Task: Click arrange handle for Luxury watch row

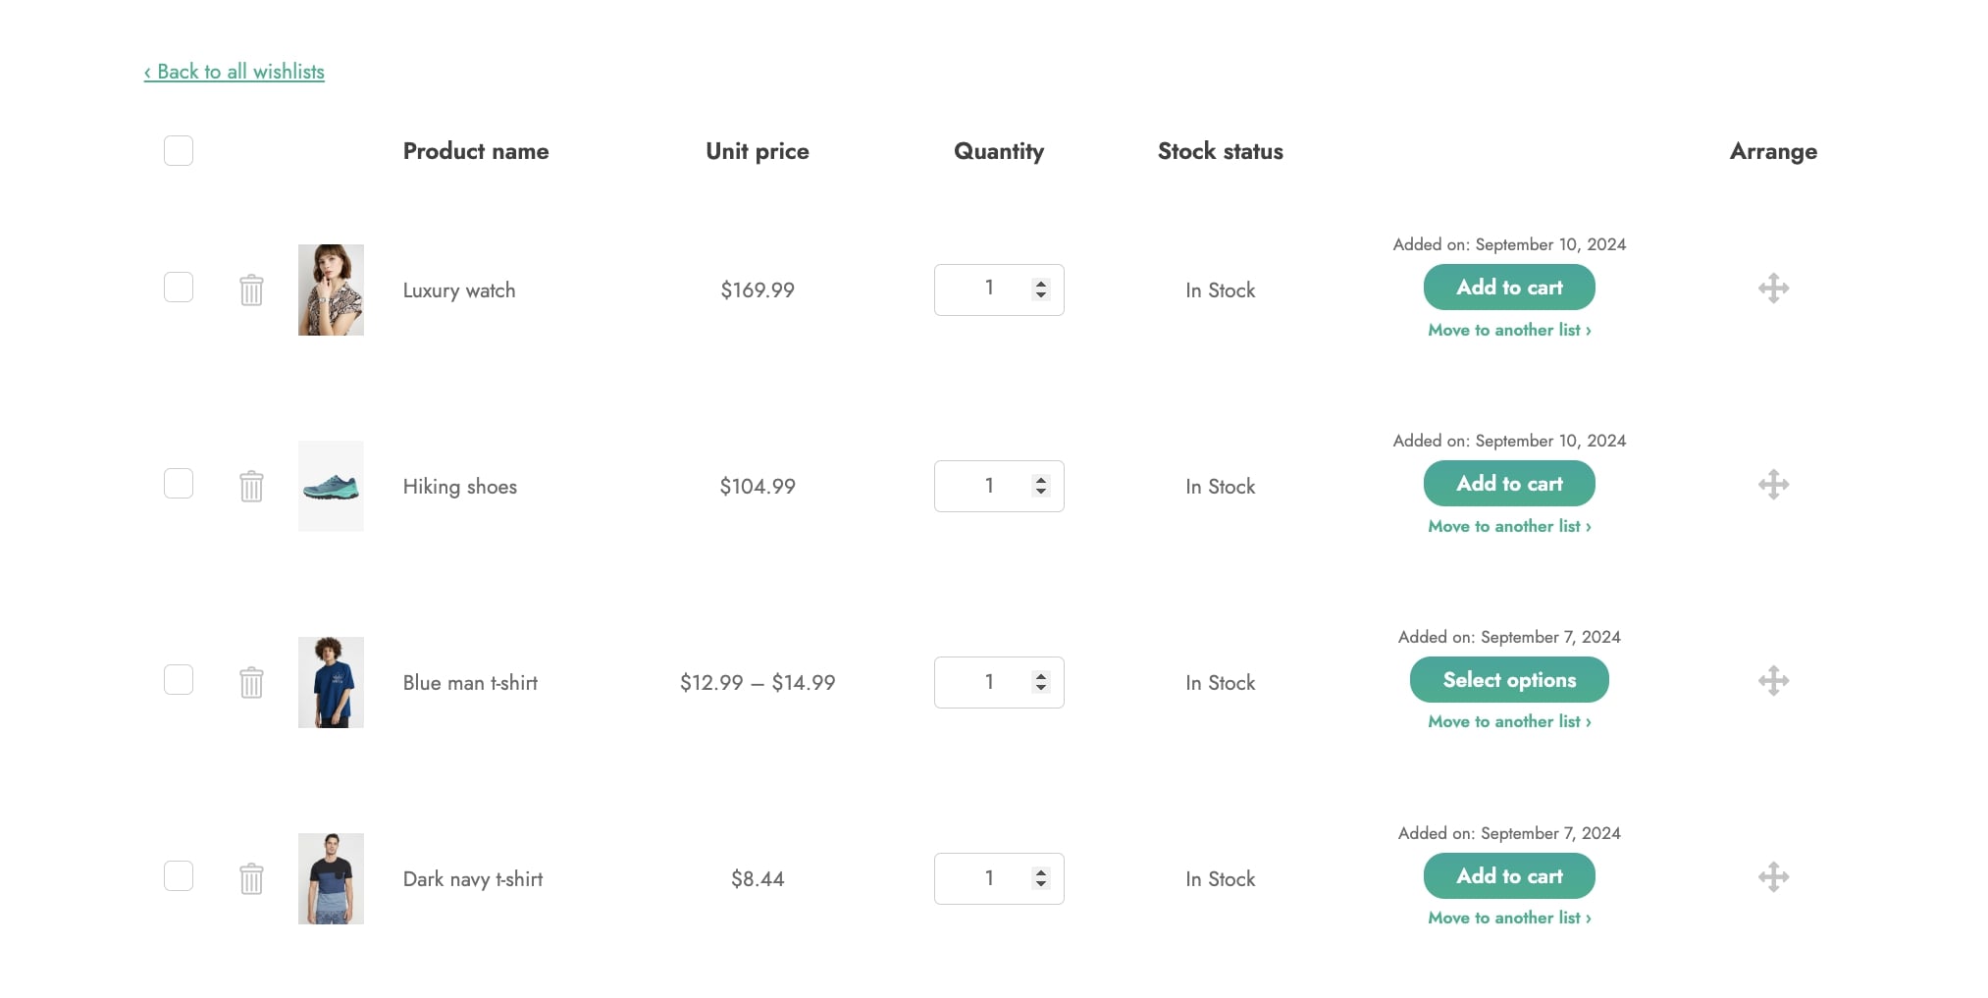Action: click(x=1773, y=289)
